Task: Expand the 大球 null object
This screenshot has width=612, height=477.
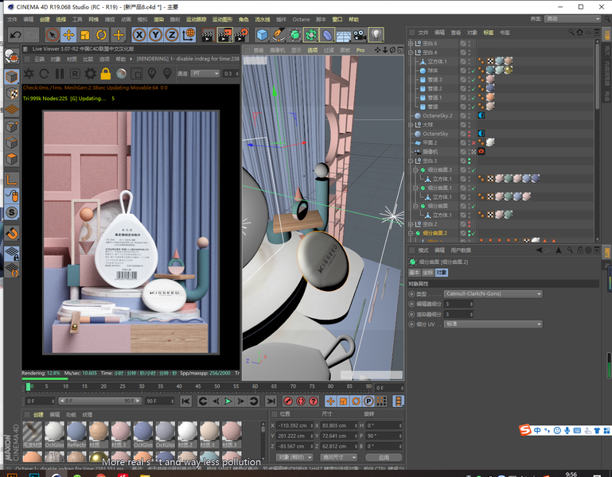Action: [411, 125]
